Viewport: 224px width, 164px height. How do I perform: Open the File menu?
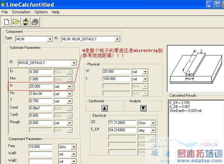5,12
